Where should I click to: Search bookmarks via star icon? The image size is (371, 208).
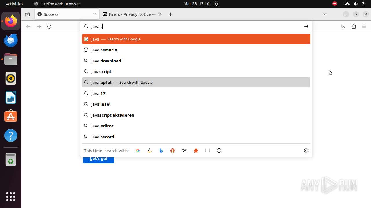[196, 151]
